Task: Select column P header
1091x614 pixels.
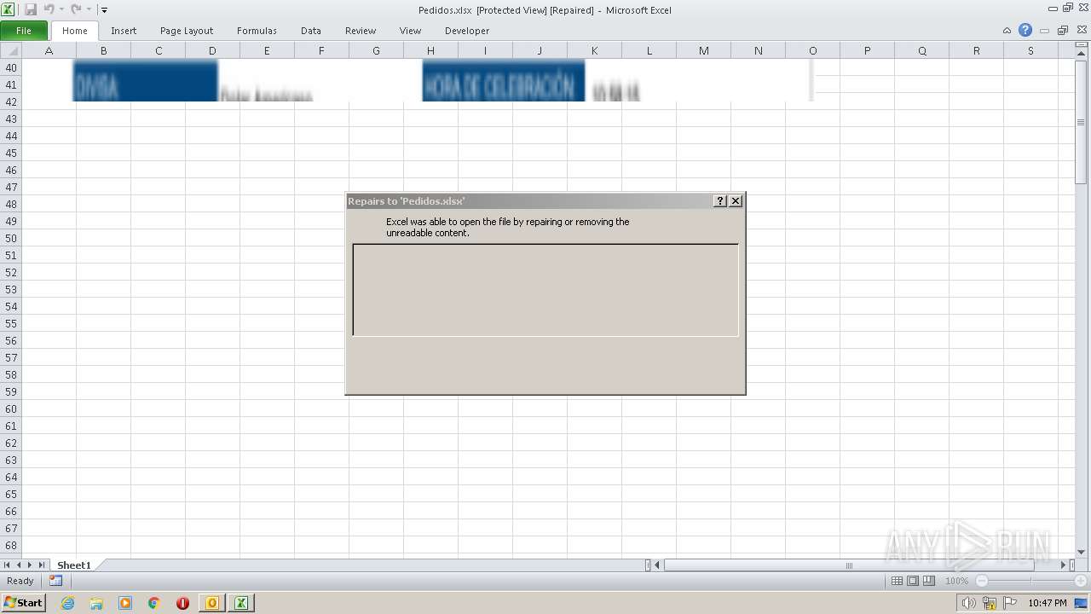Action: tap(867, 50)
